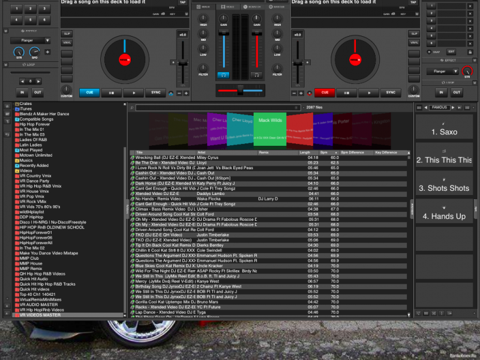Click the left deck play button
This screenshot has width=480, height=360.
[x=133, y=93]
